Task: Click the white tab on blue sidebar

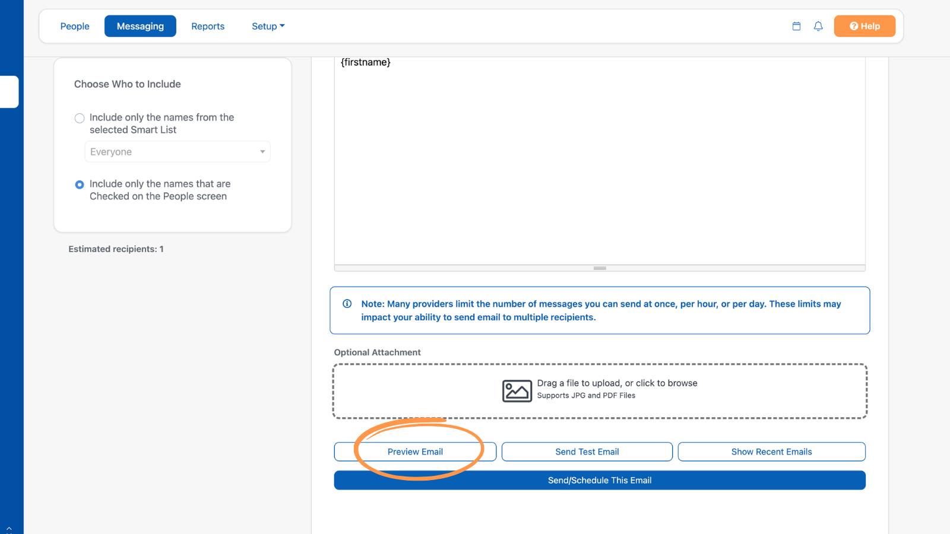Action: point(9,92)
